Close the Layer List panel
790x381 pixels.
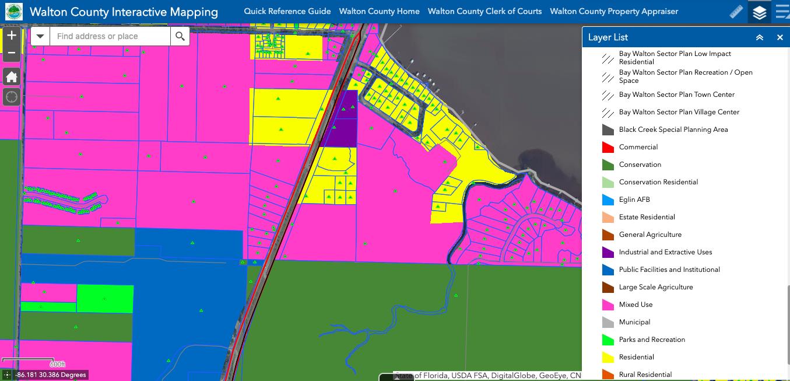(x=780, y=37)
